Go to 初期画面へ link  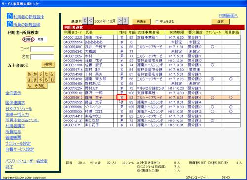(x=228, y=16)
